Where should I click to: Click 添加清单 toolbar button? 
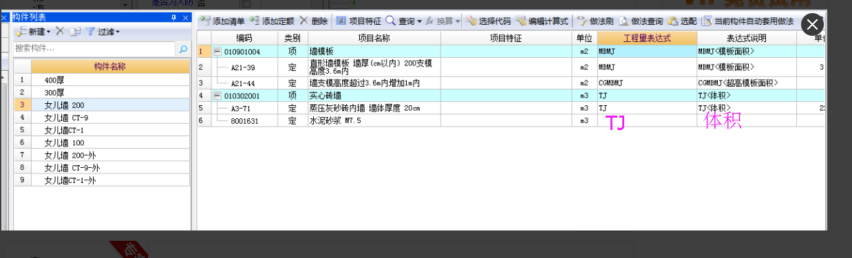click(222, 21)
